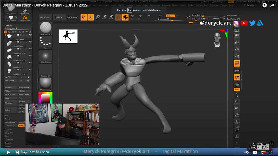This screenshot has width=278, height=156.
Task: Pick a color in the color picker square
Action: click(46, 99)
